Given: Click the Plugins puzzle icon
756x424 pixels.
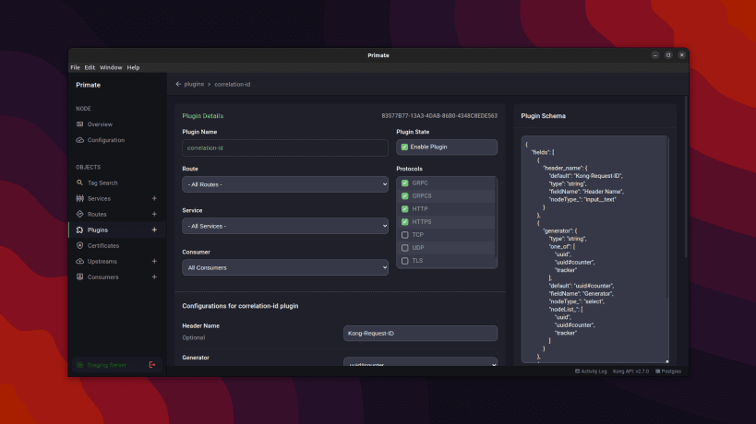Looking at the screenshot, I should pos(80,230).
